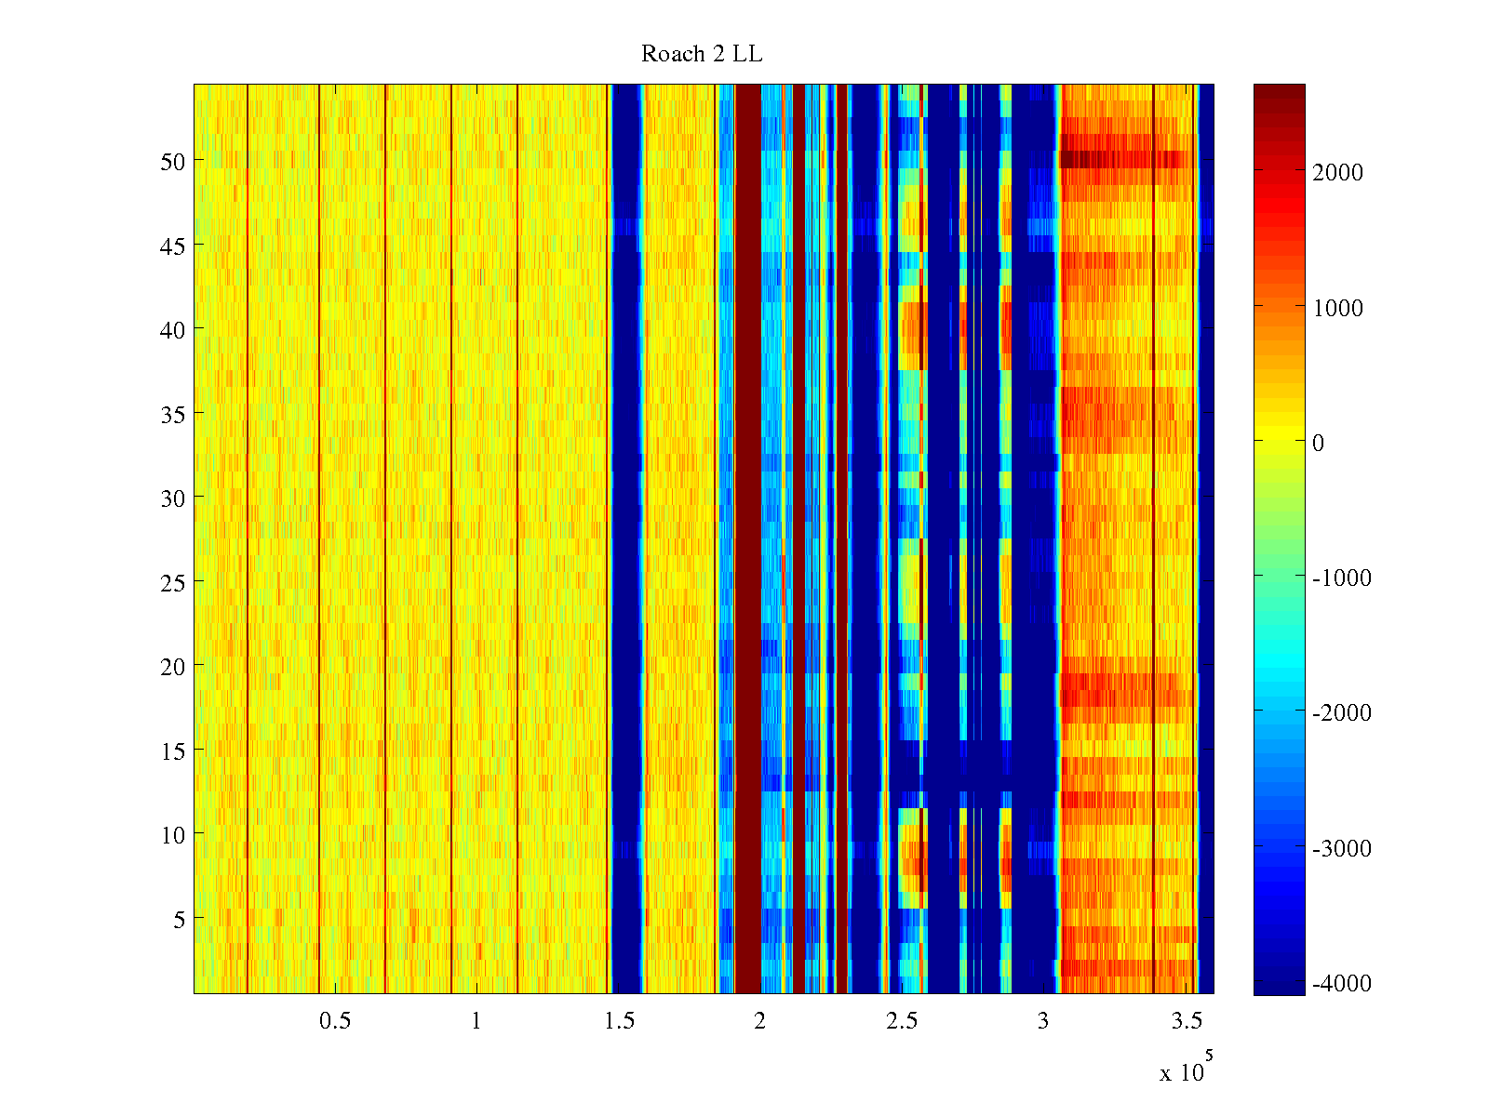1489x1116 pixels.
Task: Click the x-axis tick label "1.5"
Action: pos(619,1021)
